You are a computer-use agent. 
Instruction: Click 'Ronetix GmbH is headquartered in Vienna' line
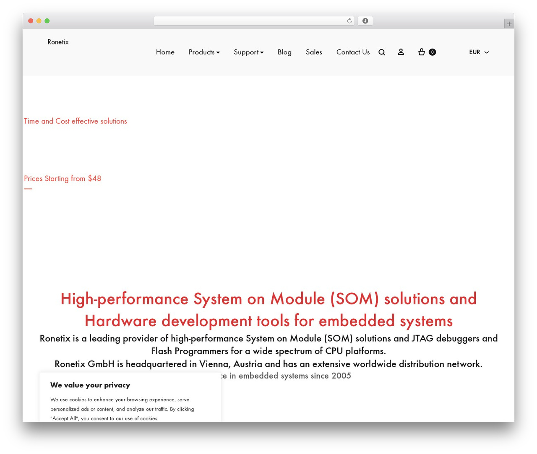(268, 364)
